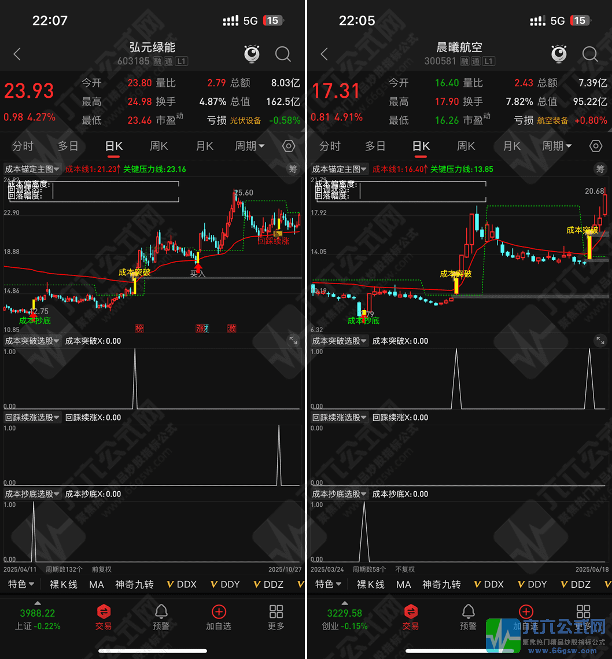Image resolution: width=612 pixels, height=659 pixels.
Task: Expand the 成本锚定主图 indicator dropdown on the 晨曦航空 screen
Action: point(339,169)
